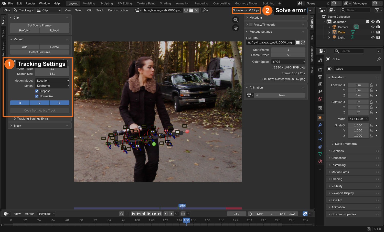Click the Detect Features button
The height and width of the screenshot is (232, 384).
point(40,52)
